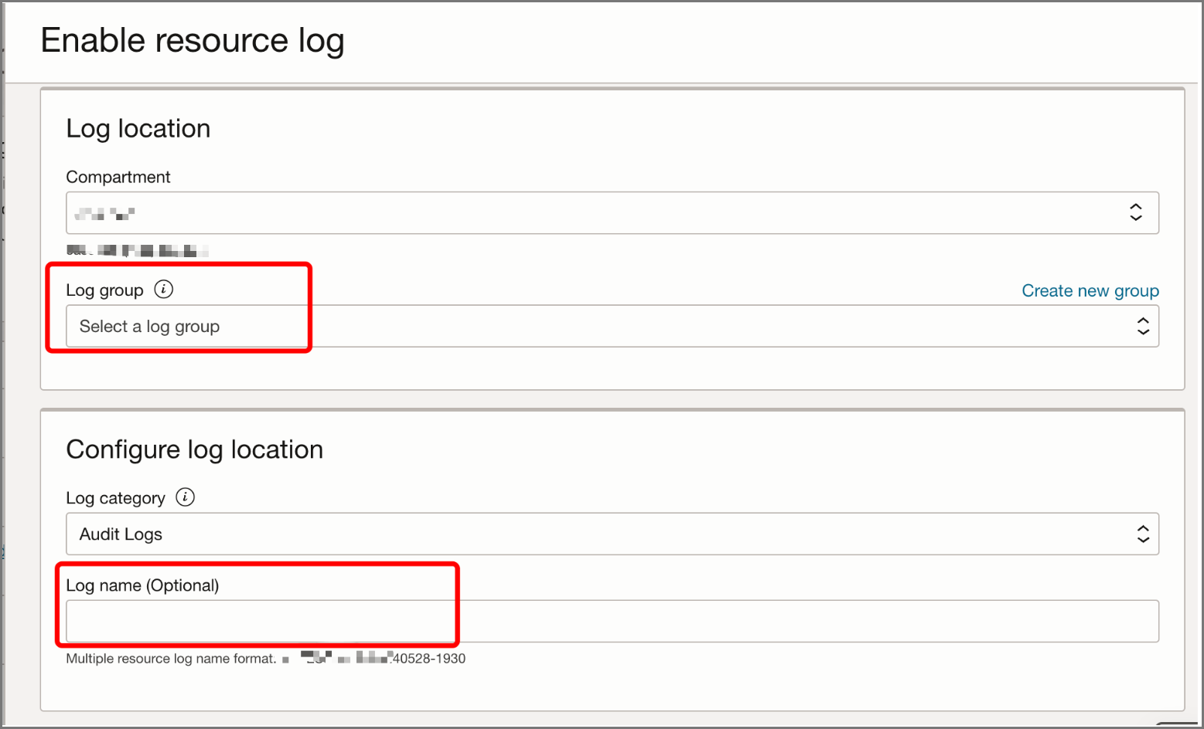Select the Configure log location section heading
Viewport: 1204px width, 729px height.
coord(195,449)
